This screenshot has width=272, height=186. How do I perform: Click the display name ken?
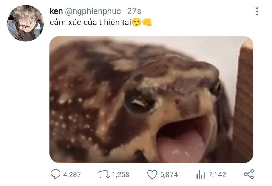tap(56, 11)
